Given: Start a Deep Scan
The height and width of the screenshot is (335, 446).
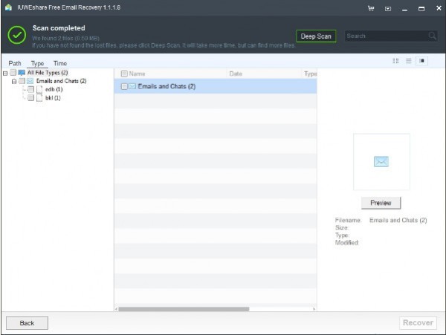Looking at the screenshot, I should (x=316, y=36).
